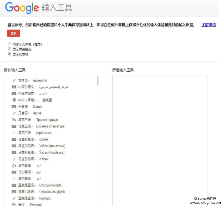Click the red 登录 button
Viewport: 222px width, 206px height.
point(14,33)
